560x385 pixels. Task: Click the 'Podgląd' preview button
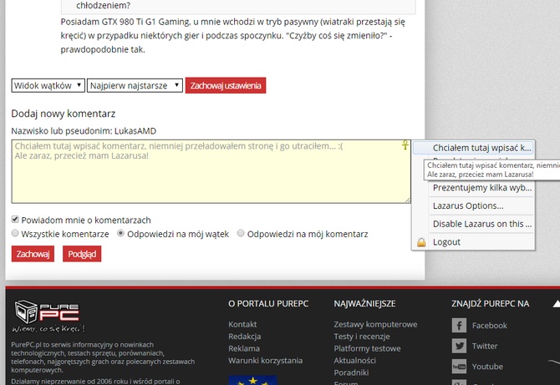coord(82,254)
